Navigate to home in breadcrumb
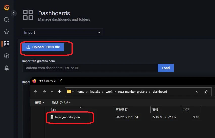 (x=80, y=92)
